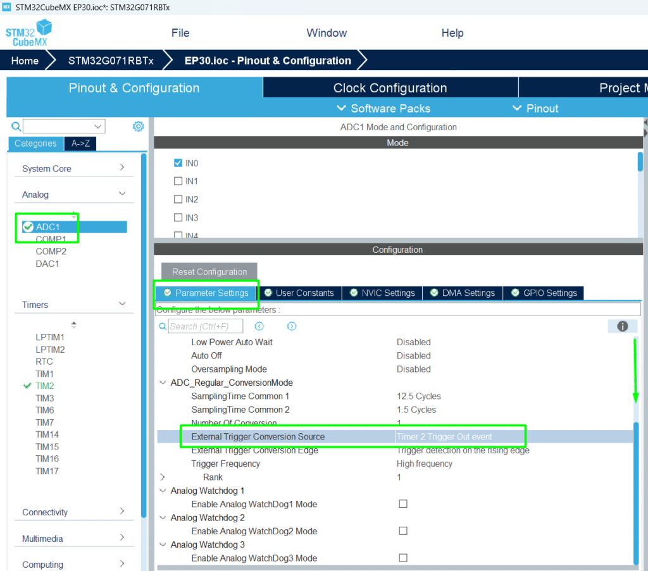Screen dimensions: 648x571
Task: Open the Software Packs dropdown
Action: coord(383,108)
